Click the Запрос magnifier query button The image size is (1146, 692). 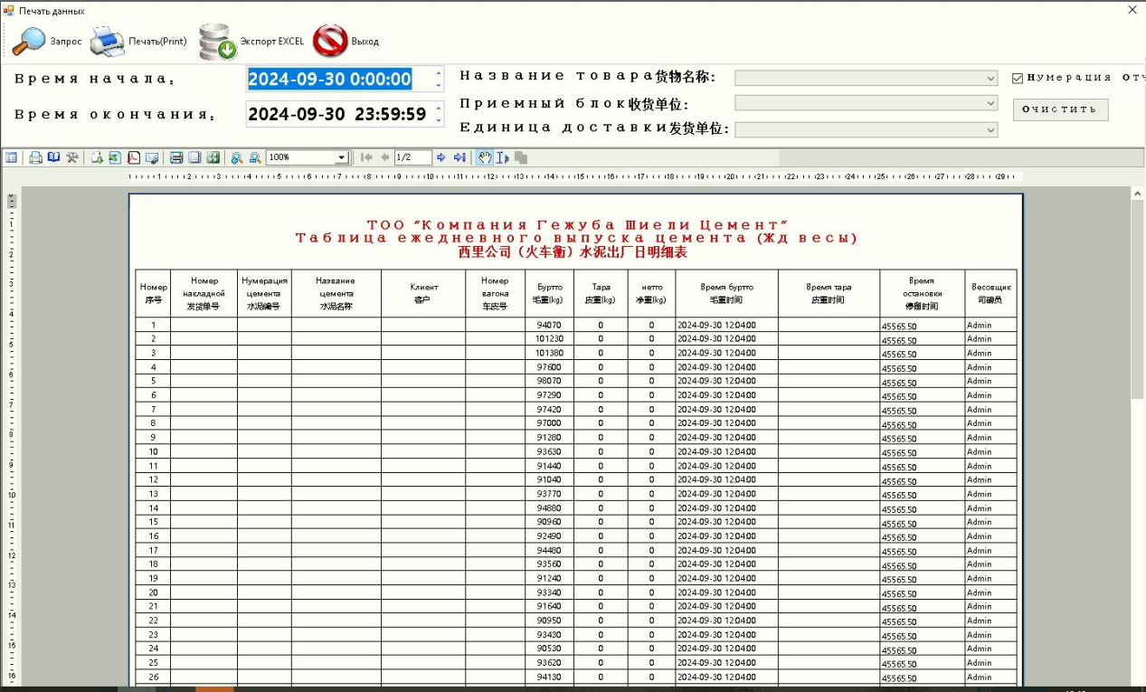tap(30, 42)
